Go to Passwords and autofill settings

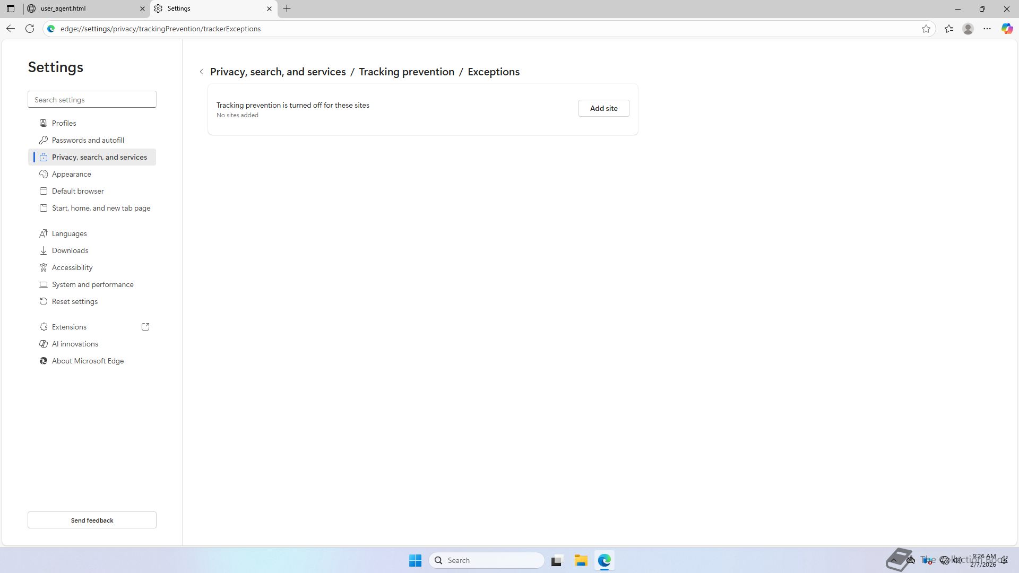tap(88, 140)
